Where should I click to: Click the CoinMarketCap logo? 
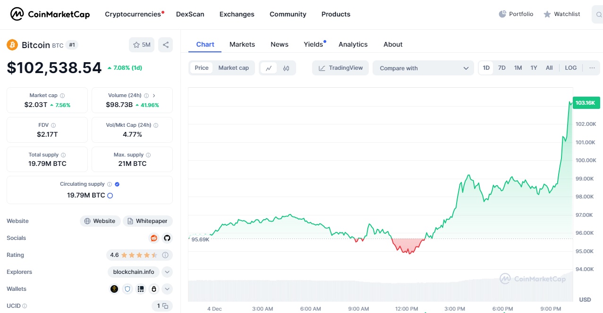pyautogui.click(x=50, y=14)
